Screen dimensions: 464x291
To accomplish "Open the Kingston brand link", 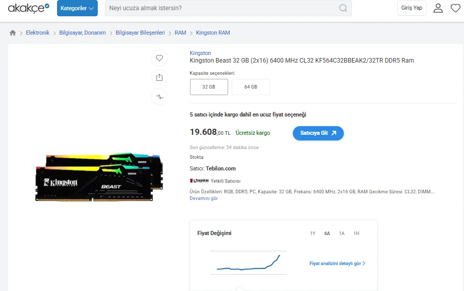I will click(x=200, y=53).
